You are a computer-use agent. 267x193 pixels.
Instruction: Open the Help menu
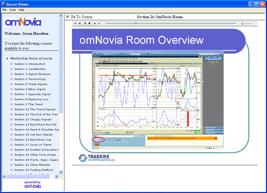pyautogui.click(x=21, y=10)
